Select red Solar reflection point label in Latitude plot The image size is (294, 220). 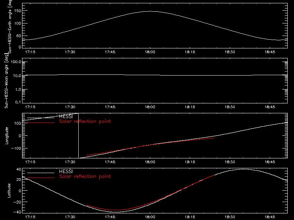85,176
